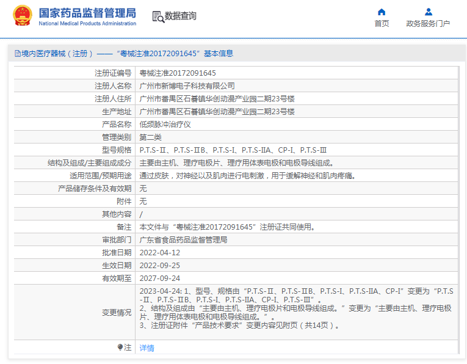Click effective date 2022-09-25
This screenshot has width=467, height=364.
click(x=160, y=266)
